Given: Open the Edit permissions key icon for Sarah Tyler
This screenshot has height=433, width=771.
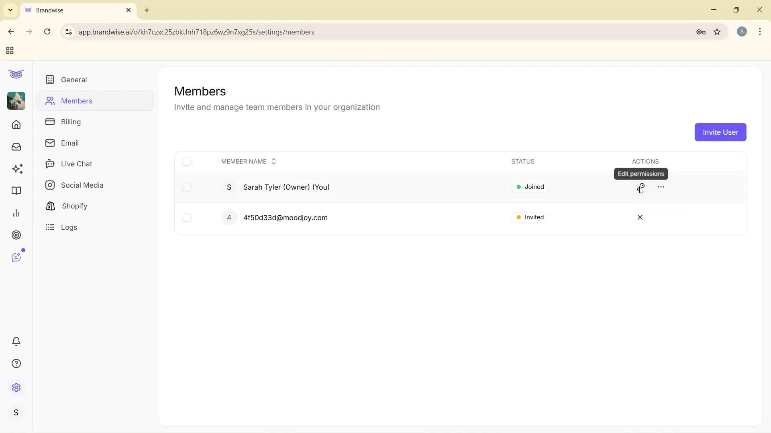Looking at the screenshot, I should (641, 187).
